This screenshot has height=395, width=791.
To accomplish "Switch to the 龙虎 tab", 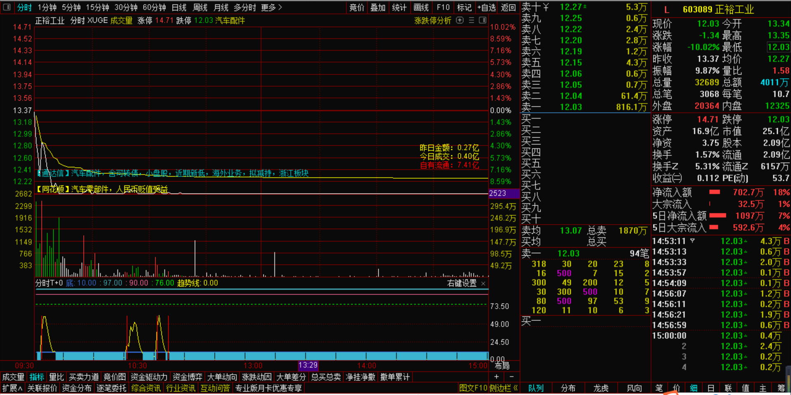I will pyautogui.click(x=601, y=388).
